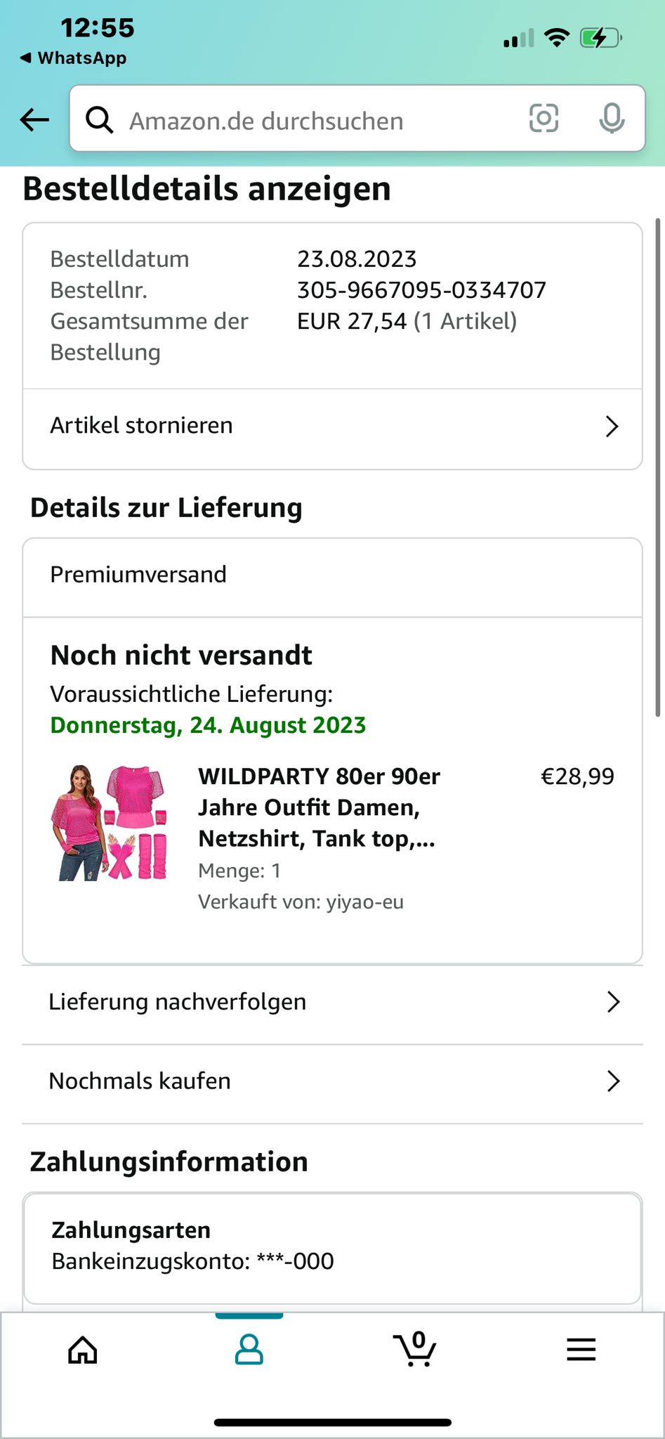This screenshot has height=1439, width=665.
Task: Expand Nochmals kaufen chevron
Action: click(613, 1081)
